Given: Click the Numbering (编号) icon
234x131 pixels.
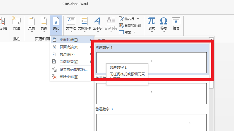Looking at the screenshot, I should click(x=176, y=23).
